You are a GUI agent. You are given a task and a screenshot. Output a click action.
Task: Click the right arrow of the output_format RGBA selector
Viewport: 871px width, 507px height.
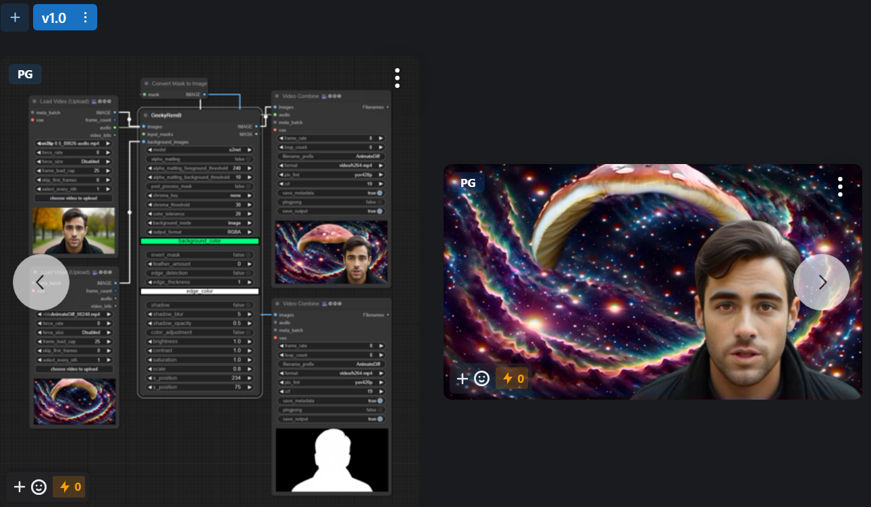249,232
